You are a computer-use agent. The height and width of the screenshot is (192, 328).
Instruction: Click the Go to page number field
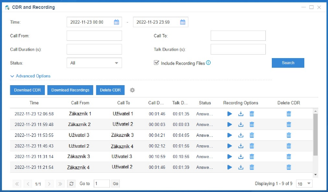[102, 184]
